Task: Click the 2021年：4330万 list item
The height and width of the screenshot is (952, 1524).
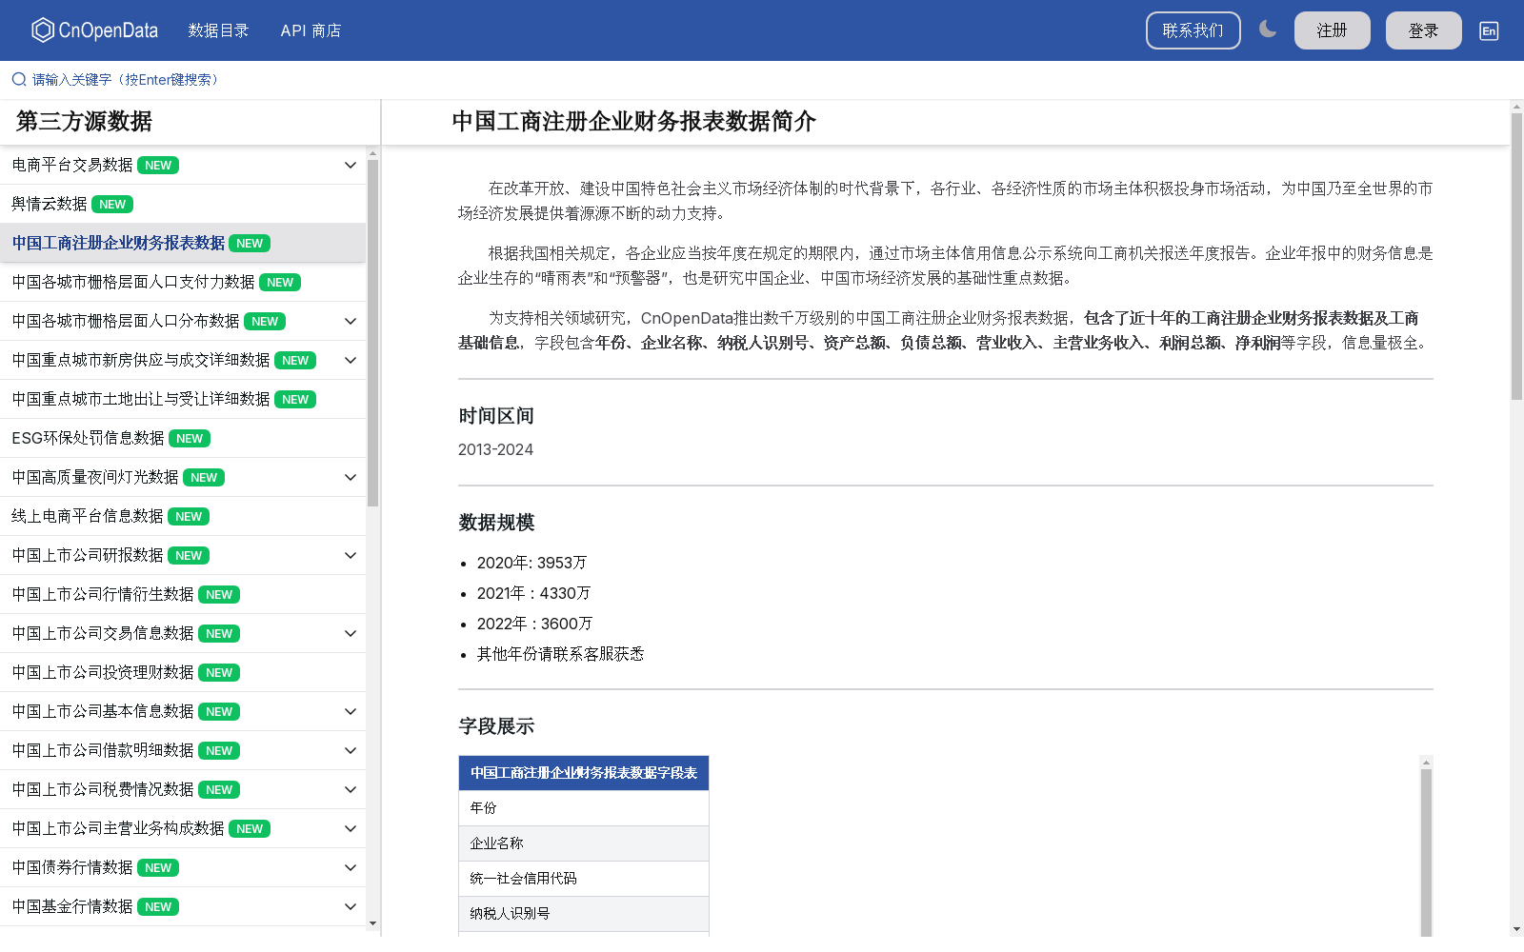Action: (533, 593)
